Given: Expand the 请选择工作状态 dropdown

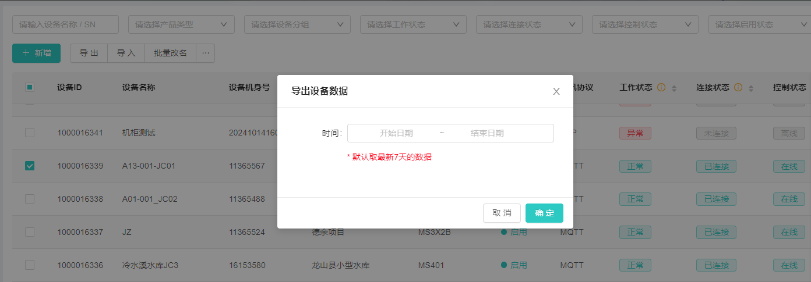Looking at the screenshot, I should pos(413,24).
